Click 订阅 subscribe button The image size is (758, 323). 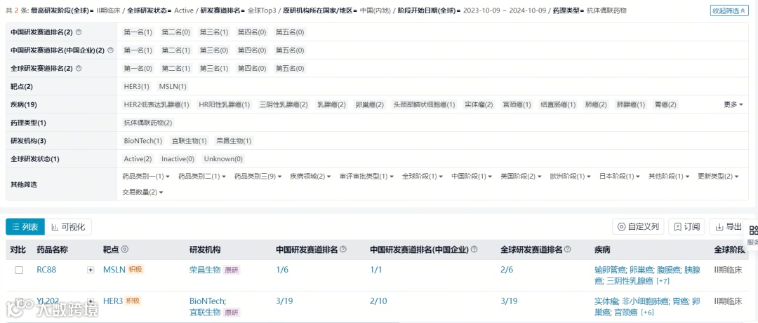(x=686, y=226)
